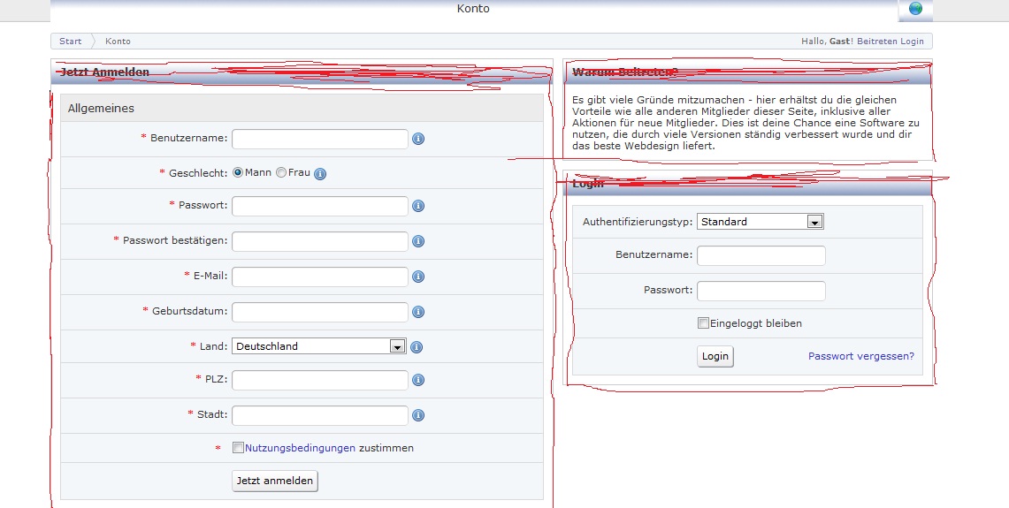
Task: Click the Allgemeines section heading
Action: 101,108
